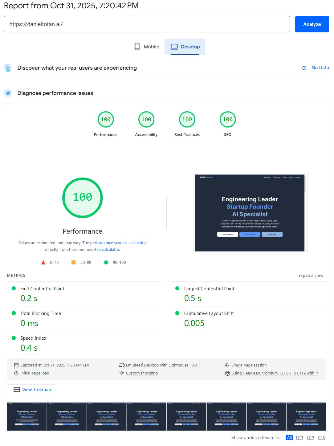Show only CLS relevant audits
The width and height of the screenshot is (334, 446).
click(321, 438)
